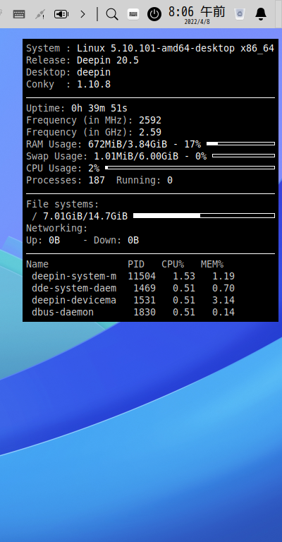Click the RAM usage bar
This screenshot has width=282, height=542.
click(x=240, y=143)
